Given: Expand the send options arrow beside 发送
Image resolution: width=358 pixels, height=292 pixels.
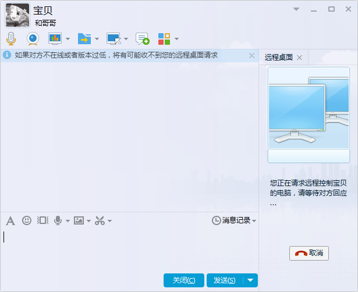Looking at the screenshot, I should pos(250,280).
